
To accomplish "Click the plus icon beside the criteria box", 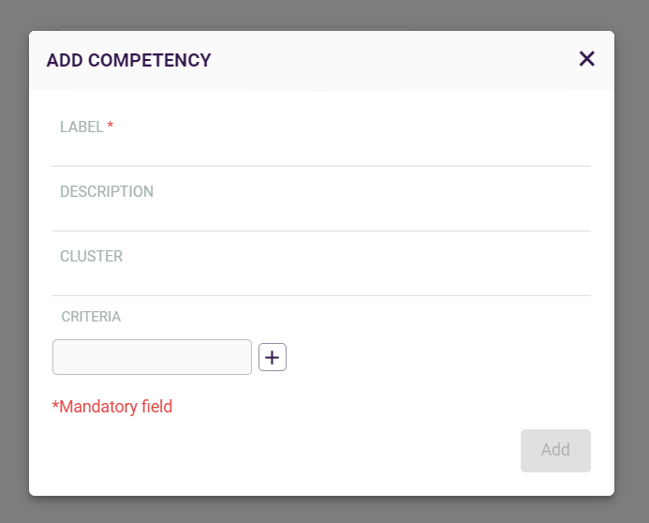I will 273,357.
